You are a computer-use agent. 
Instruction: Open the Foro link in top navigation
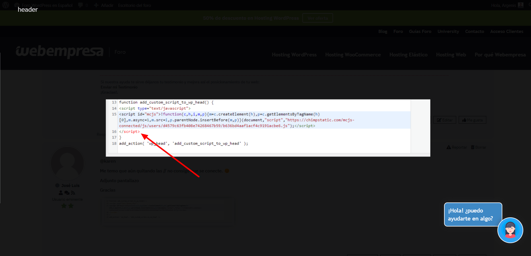coord(398,31)
